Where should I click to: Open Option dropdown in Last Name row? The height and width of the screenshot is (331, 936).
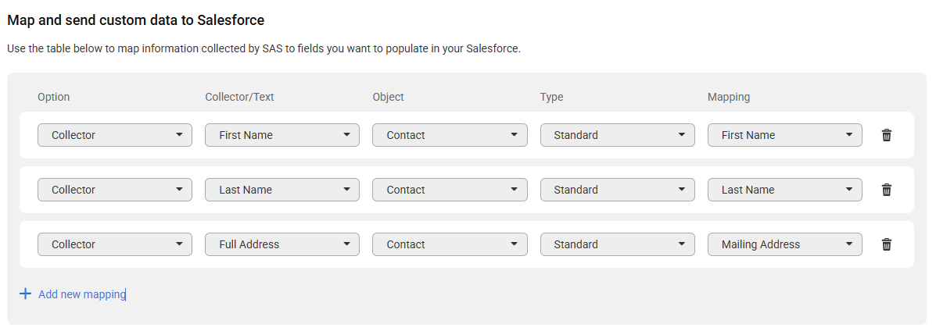pos(115,190)
